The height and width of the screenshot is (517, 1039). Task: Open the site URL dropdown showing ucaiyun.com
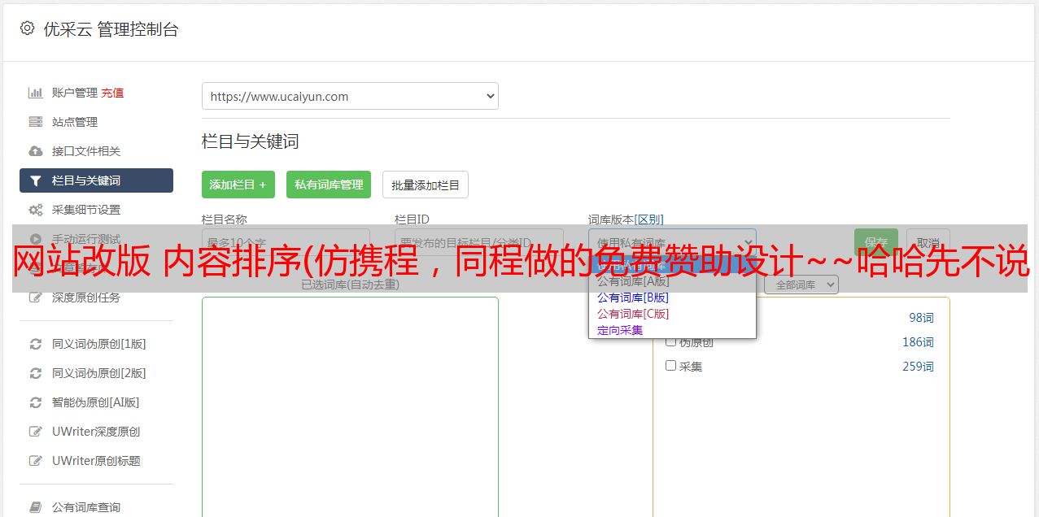tap(350, 96)
